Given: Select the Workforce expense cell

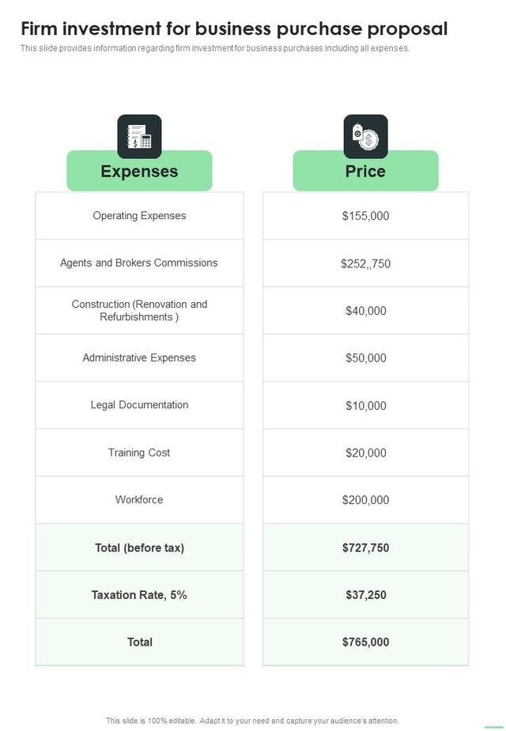Looking at the screenshot, I should click(139, 500).
